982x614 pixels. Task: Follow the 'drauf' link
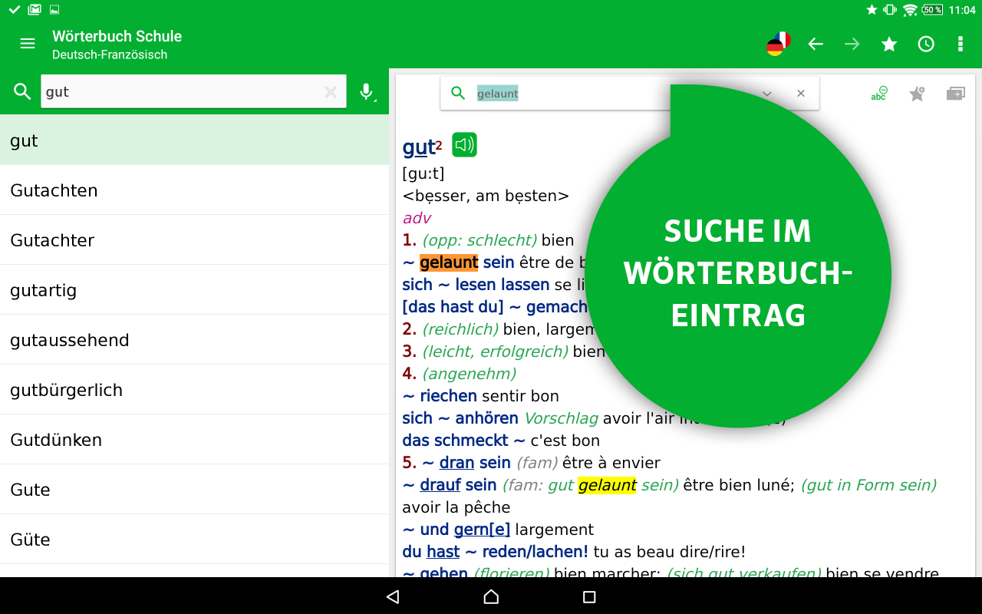click(440, 485)
